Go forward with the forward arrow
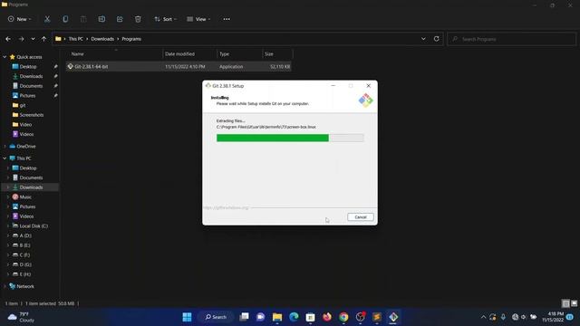 click(x=21, y=39)
